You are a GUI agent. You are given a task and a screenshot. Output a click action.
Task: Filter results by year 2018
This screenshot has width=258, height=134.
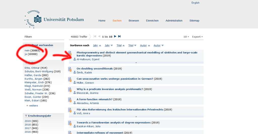click(27, 125)
